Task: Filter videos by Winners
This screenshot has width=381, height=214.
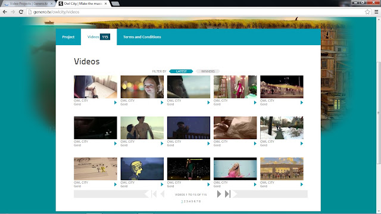Action: pyautogui.click(x=208, y=71)
